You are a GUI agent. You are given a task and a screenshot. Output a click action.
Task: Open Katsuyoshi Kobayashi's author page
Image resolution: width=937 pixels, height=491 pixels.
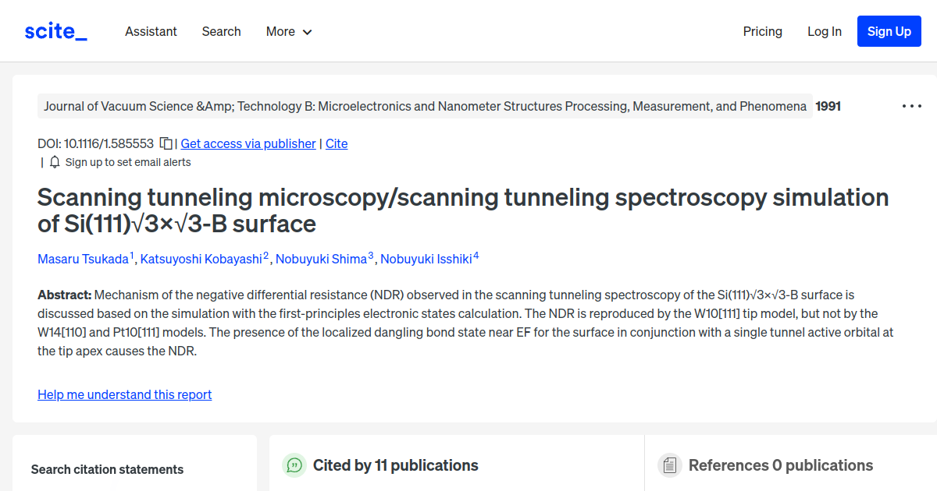(201, 259)
